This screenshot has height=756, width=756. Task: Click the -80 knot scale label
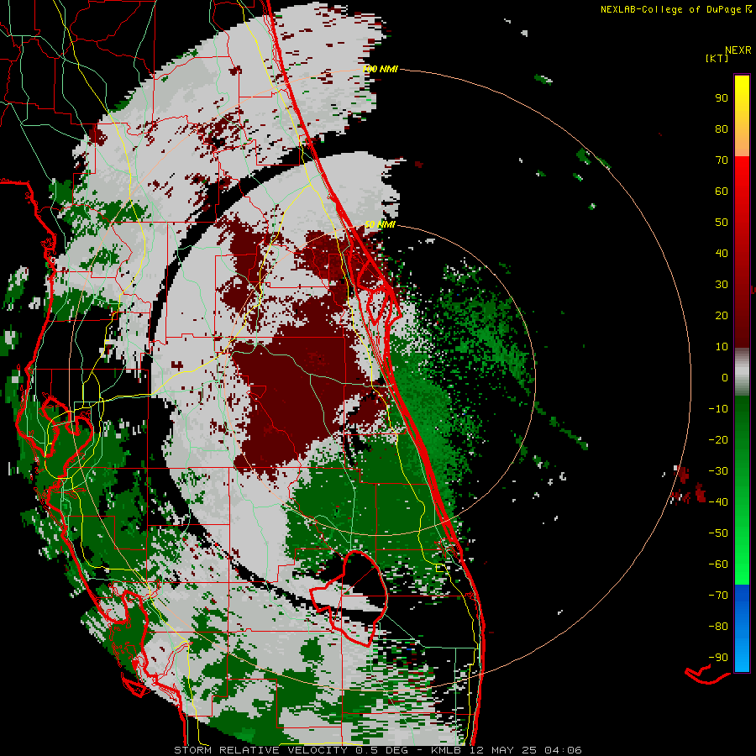click(718, 627)
